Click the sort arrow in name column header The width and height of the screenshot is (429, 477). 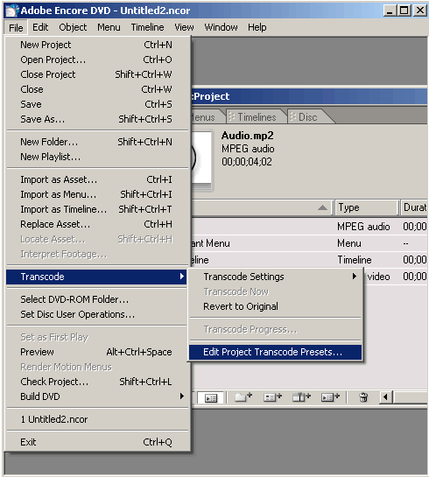pyautogui.click(x=322, y=207)
